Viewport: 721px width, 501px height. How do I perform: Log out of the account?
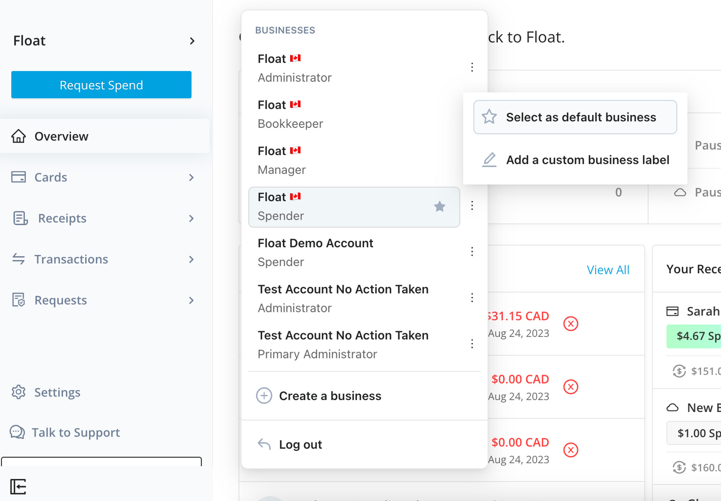(x=300, y=444)
